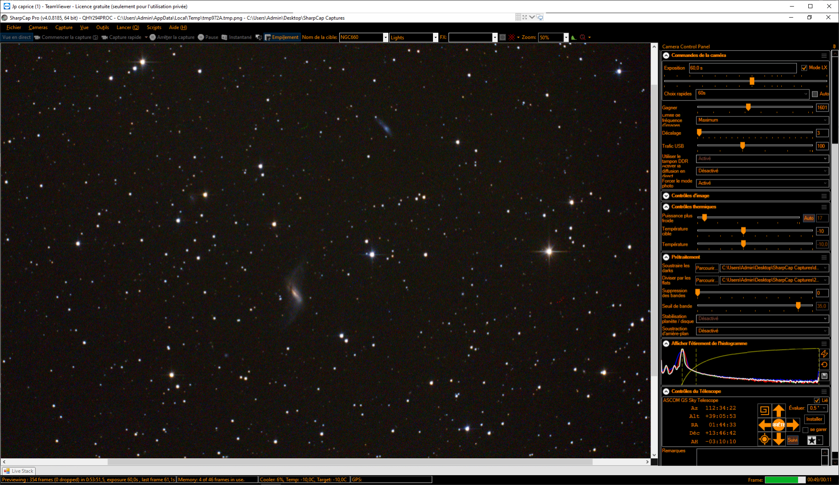Image resolution: width=839 pixels, height=485 pixels.
Task: Open the Zoom 50% dropdown
Action: pos(566,37)
